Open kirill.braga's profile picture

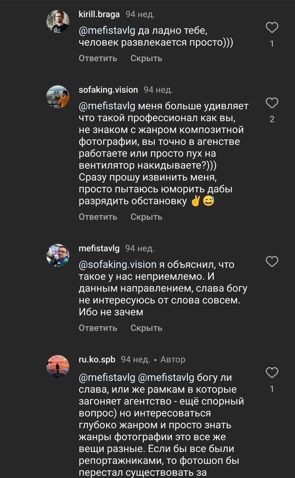58,21
